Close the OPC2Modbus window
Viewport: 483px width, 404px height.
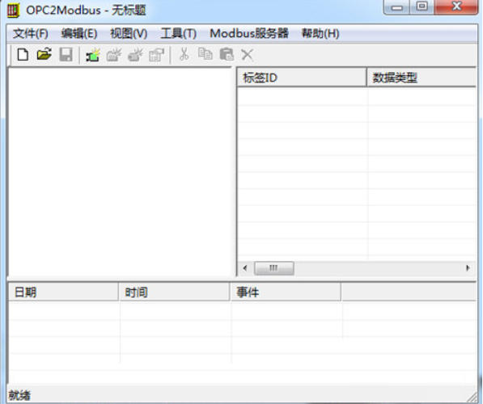(x=456, y=6)
